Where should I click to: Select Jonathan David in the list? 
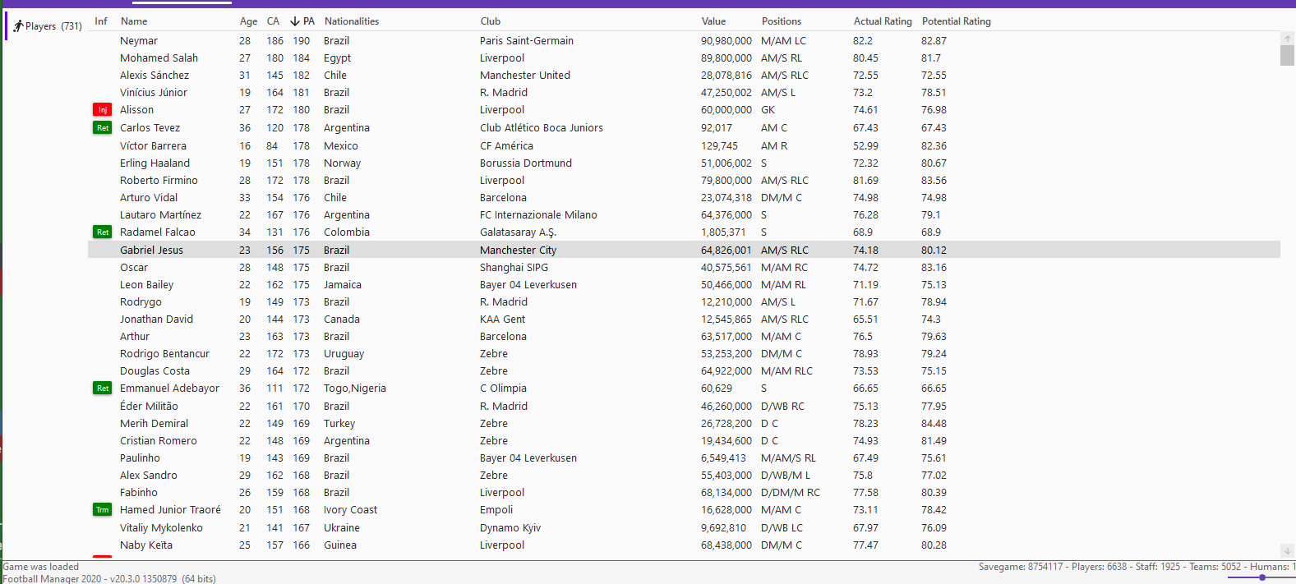click(156, 320)
